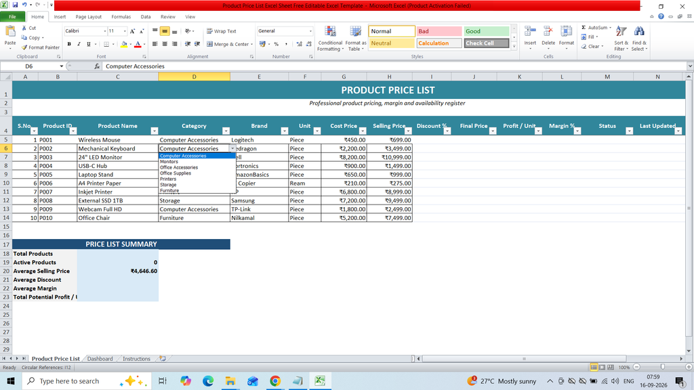The image size is (694, 390).
Task: Apply the fill color bucket
Action: coord(124,44)
